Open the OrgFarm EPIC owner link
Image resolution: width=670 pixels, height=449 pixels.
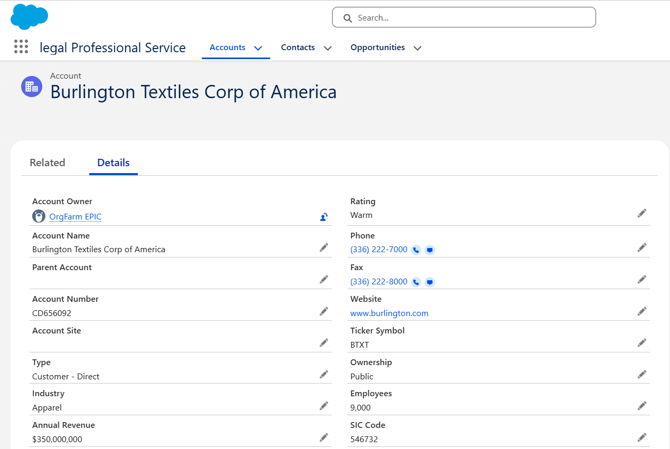click(x=75, y=217)
